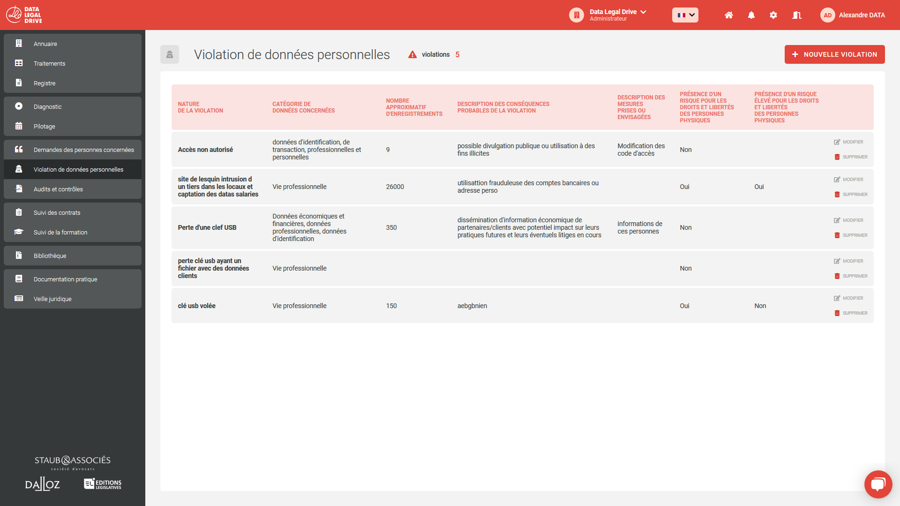Expand the Data Legal Drive organization dropdown
Viewport: 900px width, 506px height.
643,12
